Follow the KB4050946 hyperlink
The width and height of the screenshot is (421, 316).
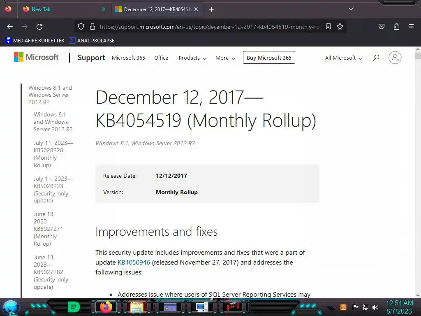tap(134, 262)
